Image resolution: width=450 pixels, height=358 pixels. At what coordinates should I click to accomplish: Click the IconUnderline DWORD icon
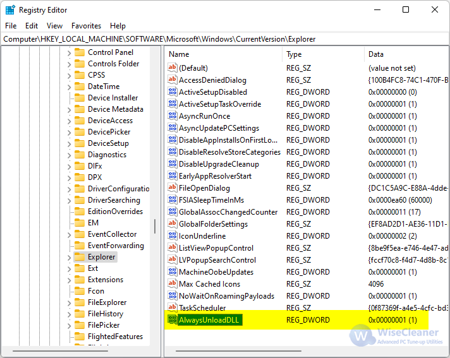point(172,236)
